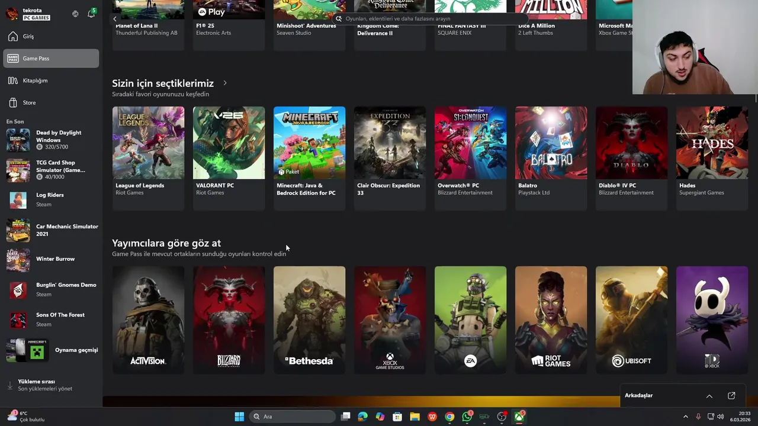Open File Explorer from taskbar
Screen dimensions: 758x426
415,417
